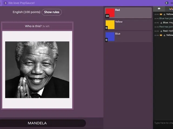Click the crown icon on Yellow's last message
The width and height of the screenshot is (173, 129).
[x=161, y=35]
